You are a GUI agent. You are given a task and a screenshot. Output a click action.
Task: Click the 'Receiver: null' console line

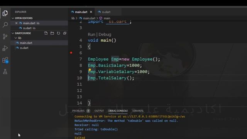pyautogui.click(x=86, y=125)
